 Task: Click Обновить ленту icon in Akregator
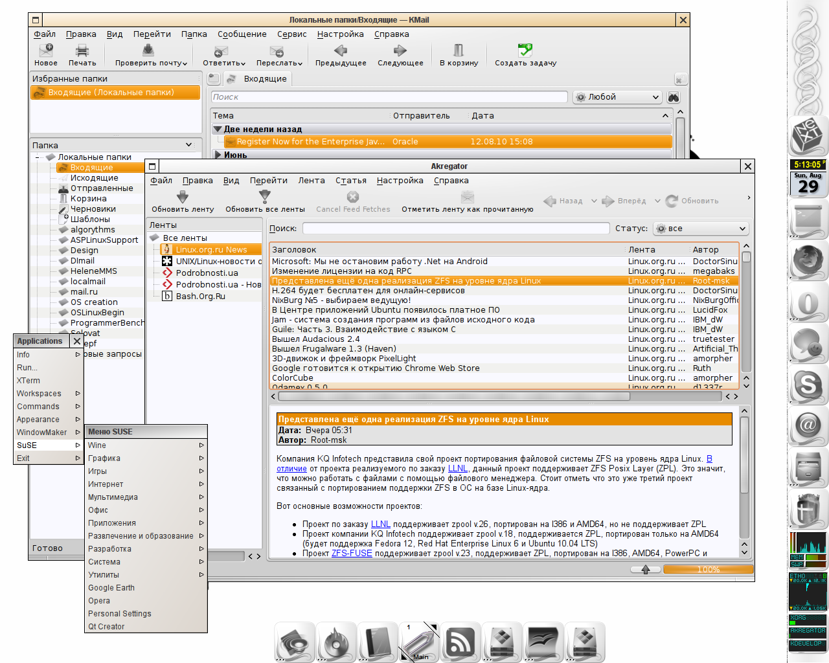point(183,197)
